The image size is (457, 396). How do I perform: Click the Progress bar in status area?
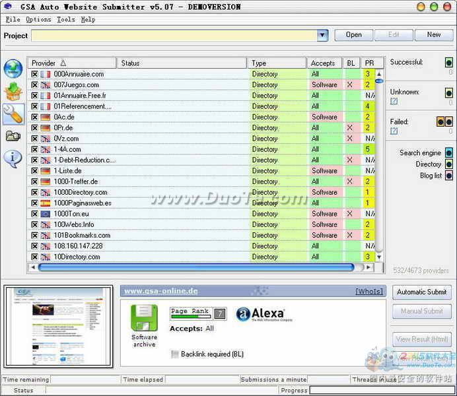coord(381,390)
